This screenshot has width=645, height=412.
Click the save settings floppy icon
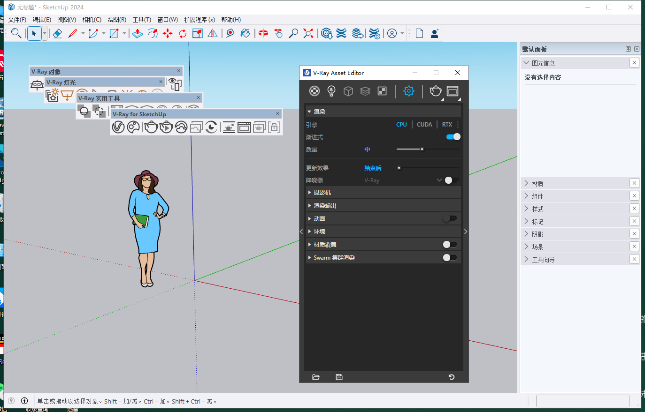(x=339, y=377)
